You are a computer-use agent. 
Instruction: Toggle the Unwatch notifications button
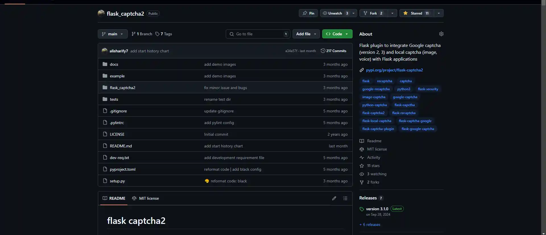(335, 13)
